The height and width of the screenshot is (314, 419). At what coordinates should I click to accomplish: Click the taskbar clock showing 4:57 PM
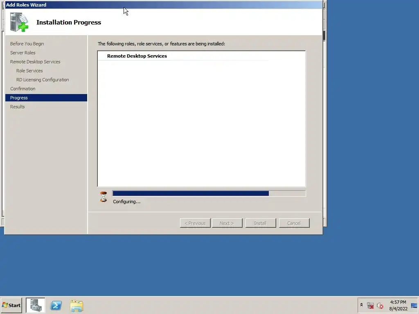click(x=398, y=305)
